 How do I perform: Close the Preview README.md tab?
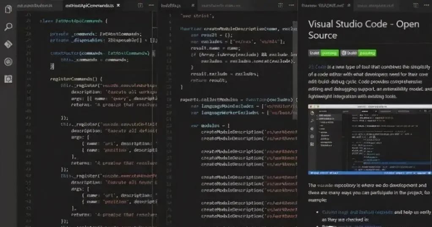pos(349,5)
